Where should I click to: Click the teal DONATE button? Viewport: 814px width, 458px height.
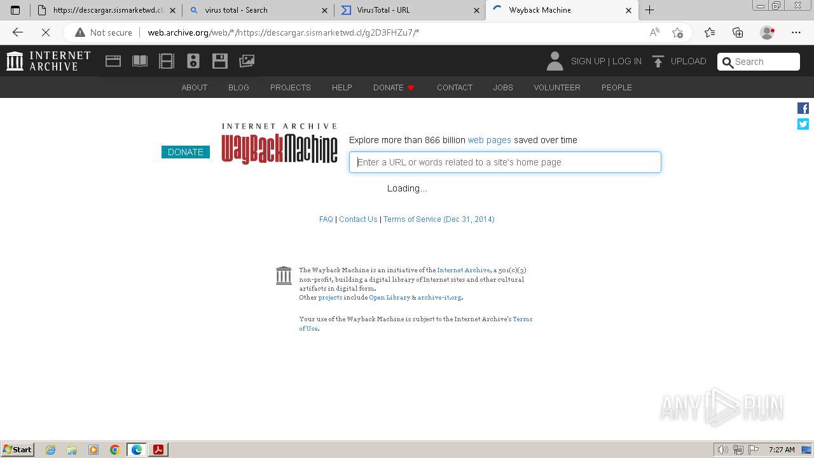(x=186, y=152)
